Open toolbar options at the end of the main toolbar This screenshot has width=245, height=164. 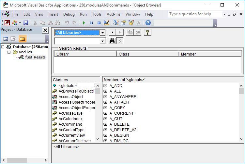pyautogui.click(x=215, y=23)
